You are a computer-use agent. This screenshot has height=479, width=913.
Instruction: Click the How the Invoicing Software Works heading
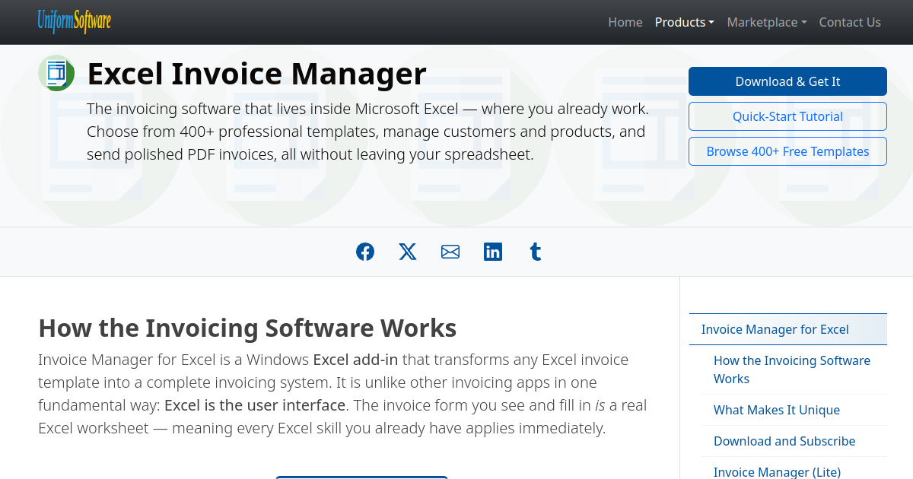point(247,328)
